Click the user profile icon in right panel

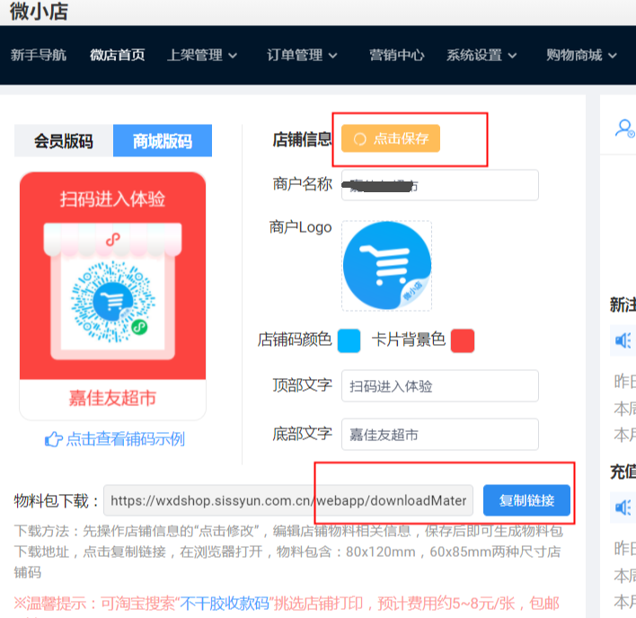(624, 128)
